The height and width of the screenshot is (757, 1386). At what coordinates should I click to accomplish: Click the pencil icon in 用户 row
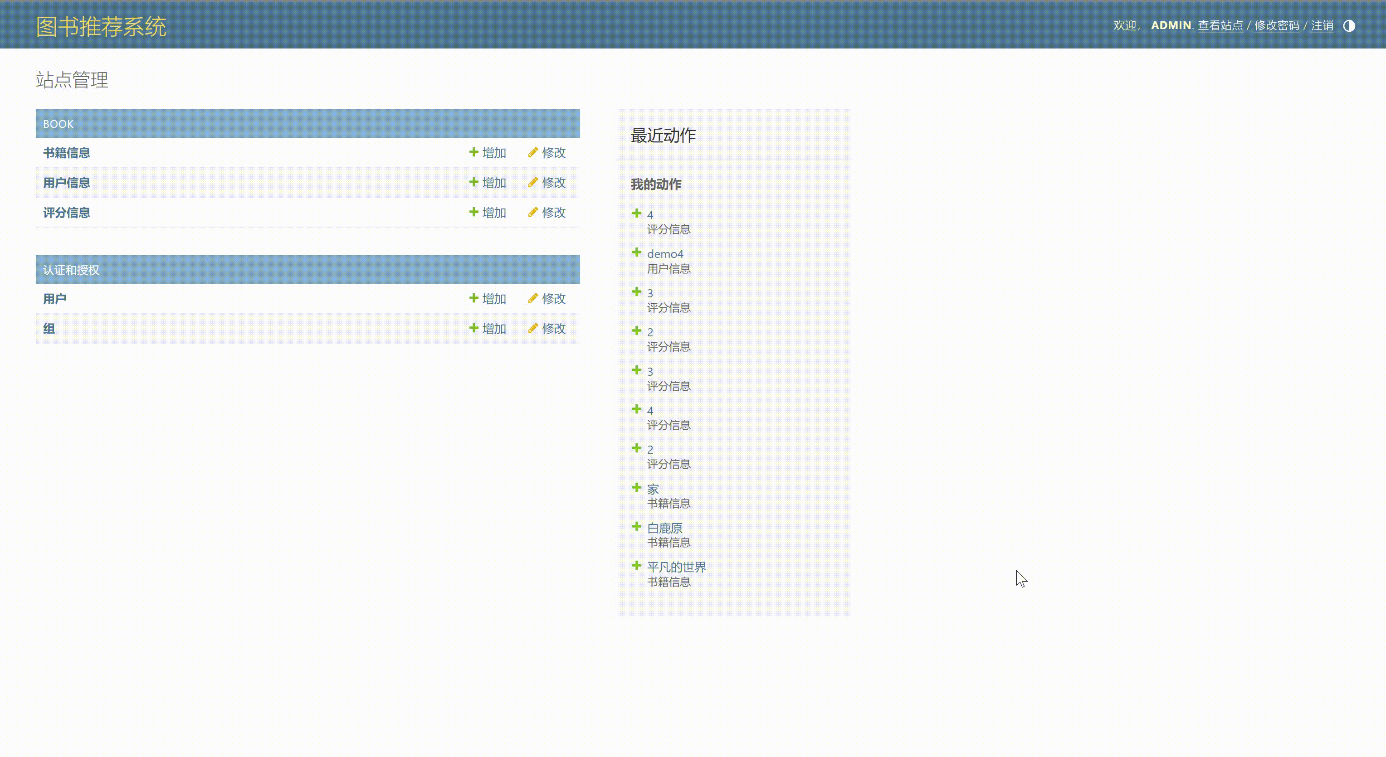[532, 298]
